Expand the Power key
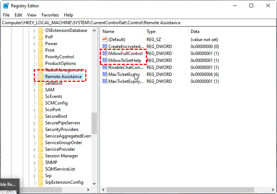 click(34, 44)
